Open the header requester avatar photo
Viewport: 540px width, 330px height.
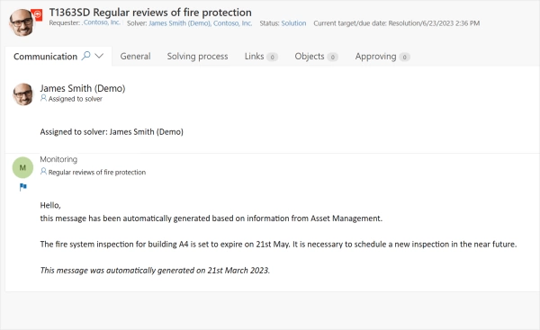coord(22,22)
